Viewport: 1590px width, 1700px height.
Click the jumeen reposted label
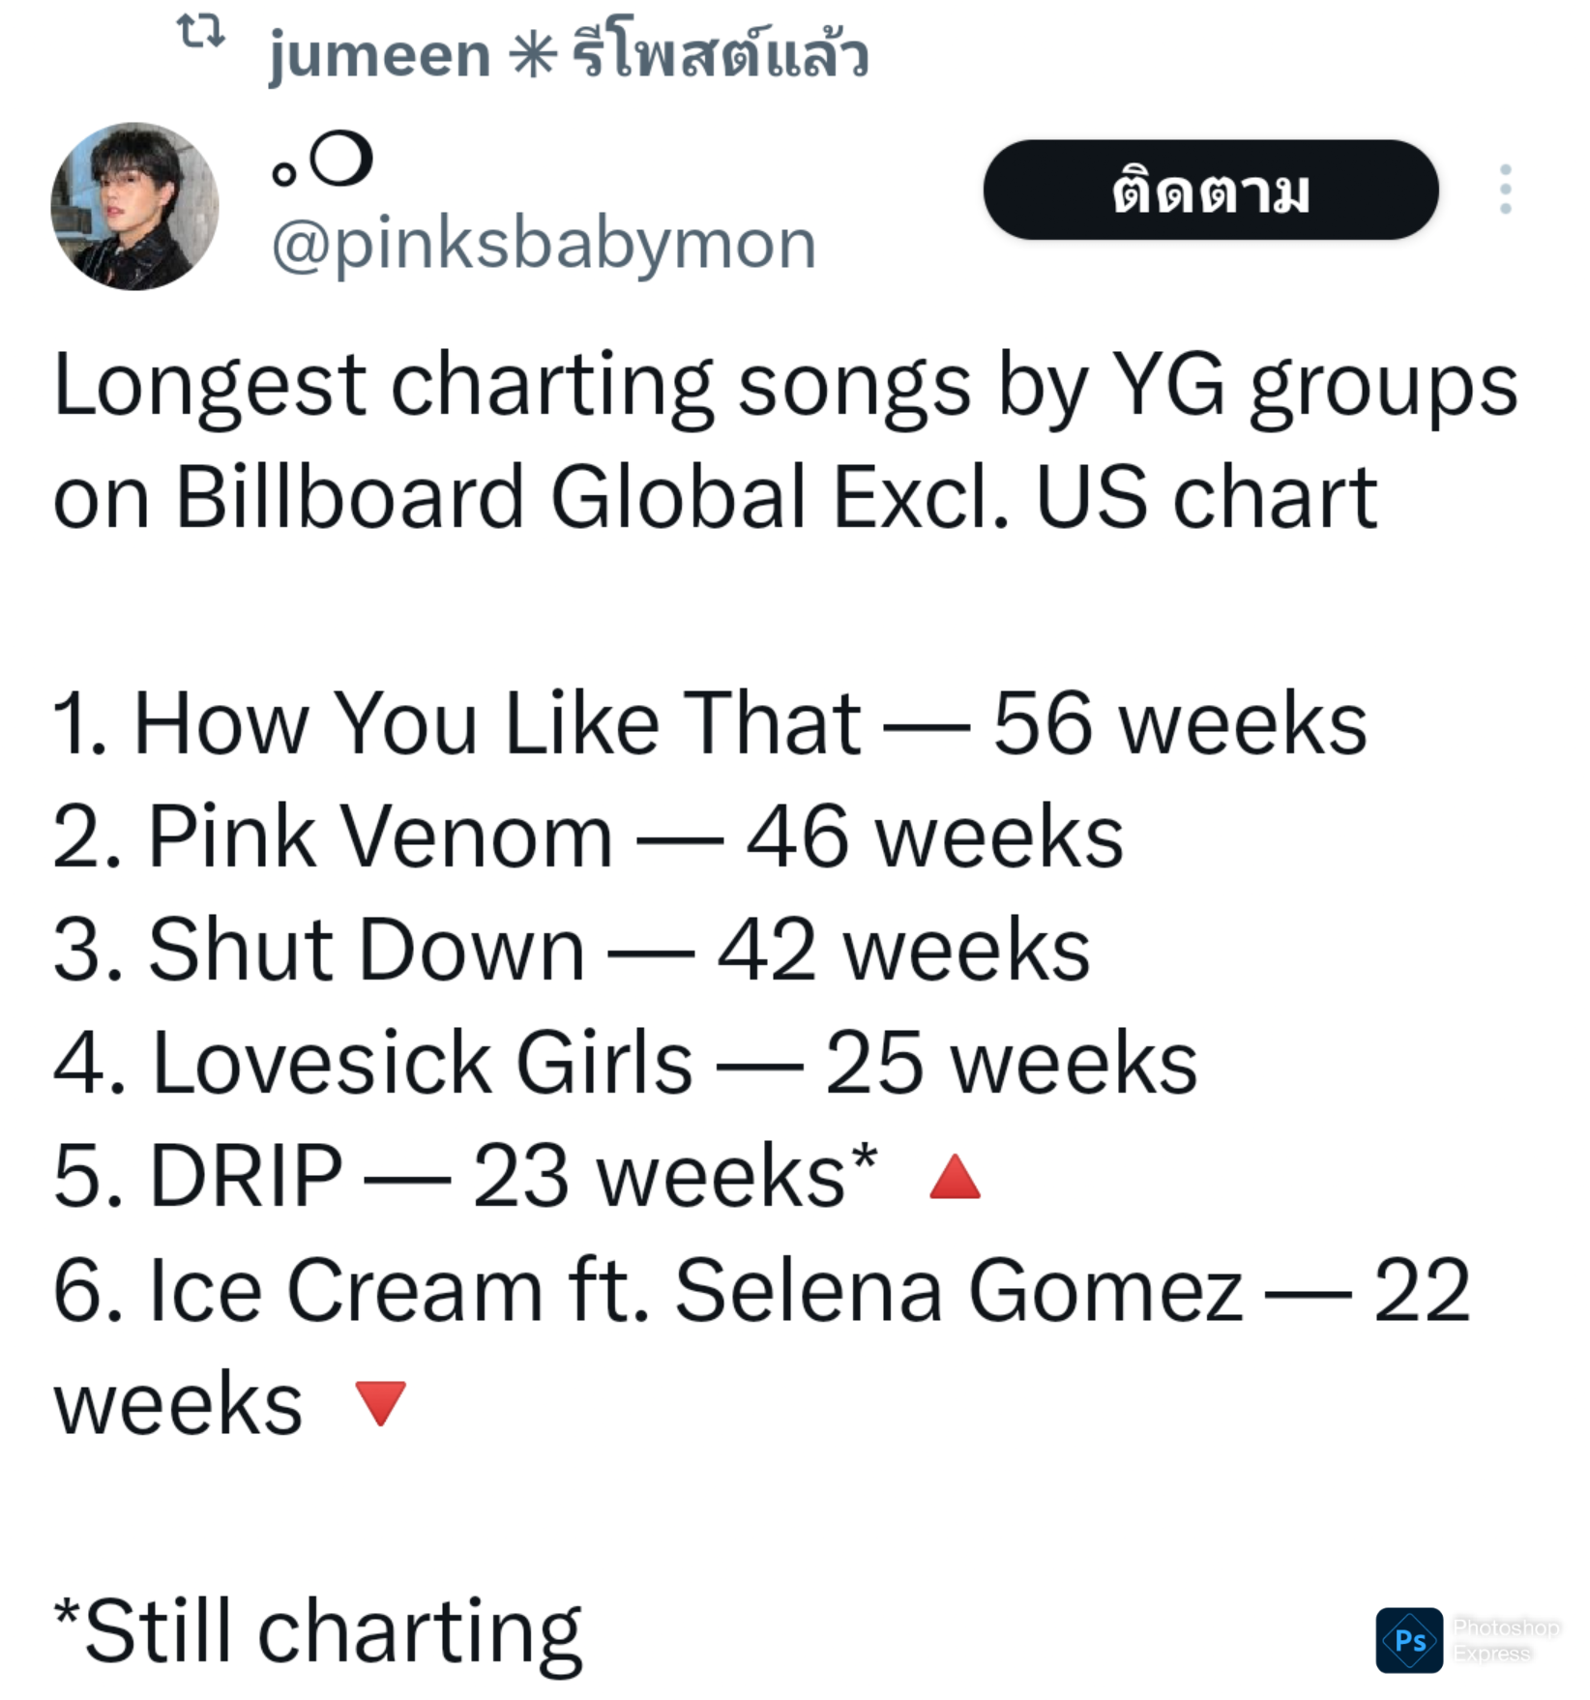click(x=569, y=53)
